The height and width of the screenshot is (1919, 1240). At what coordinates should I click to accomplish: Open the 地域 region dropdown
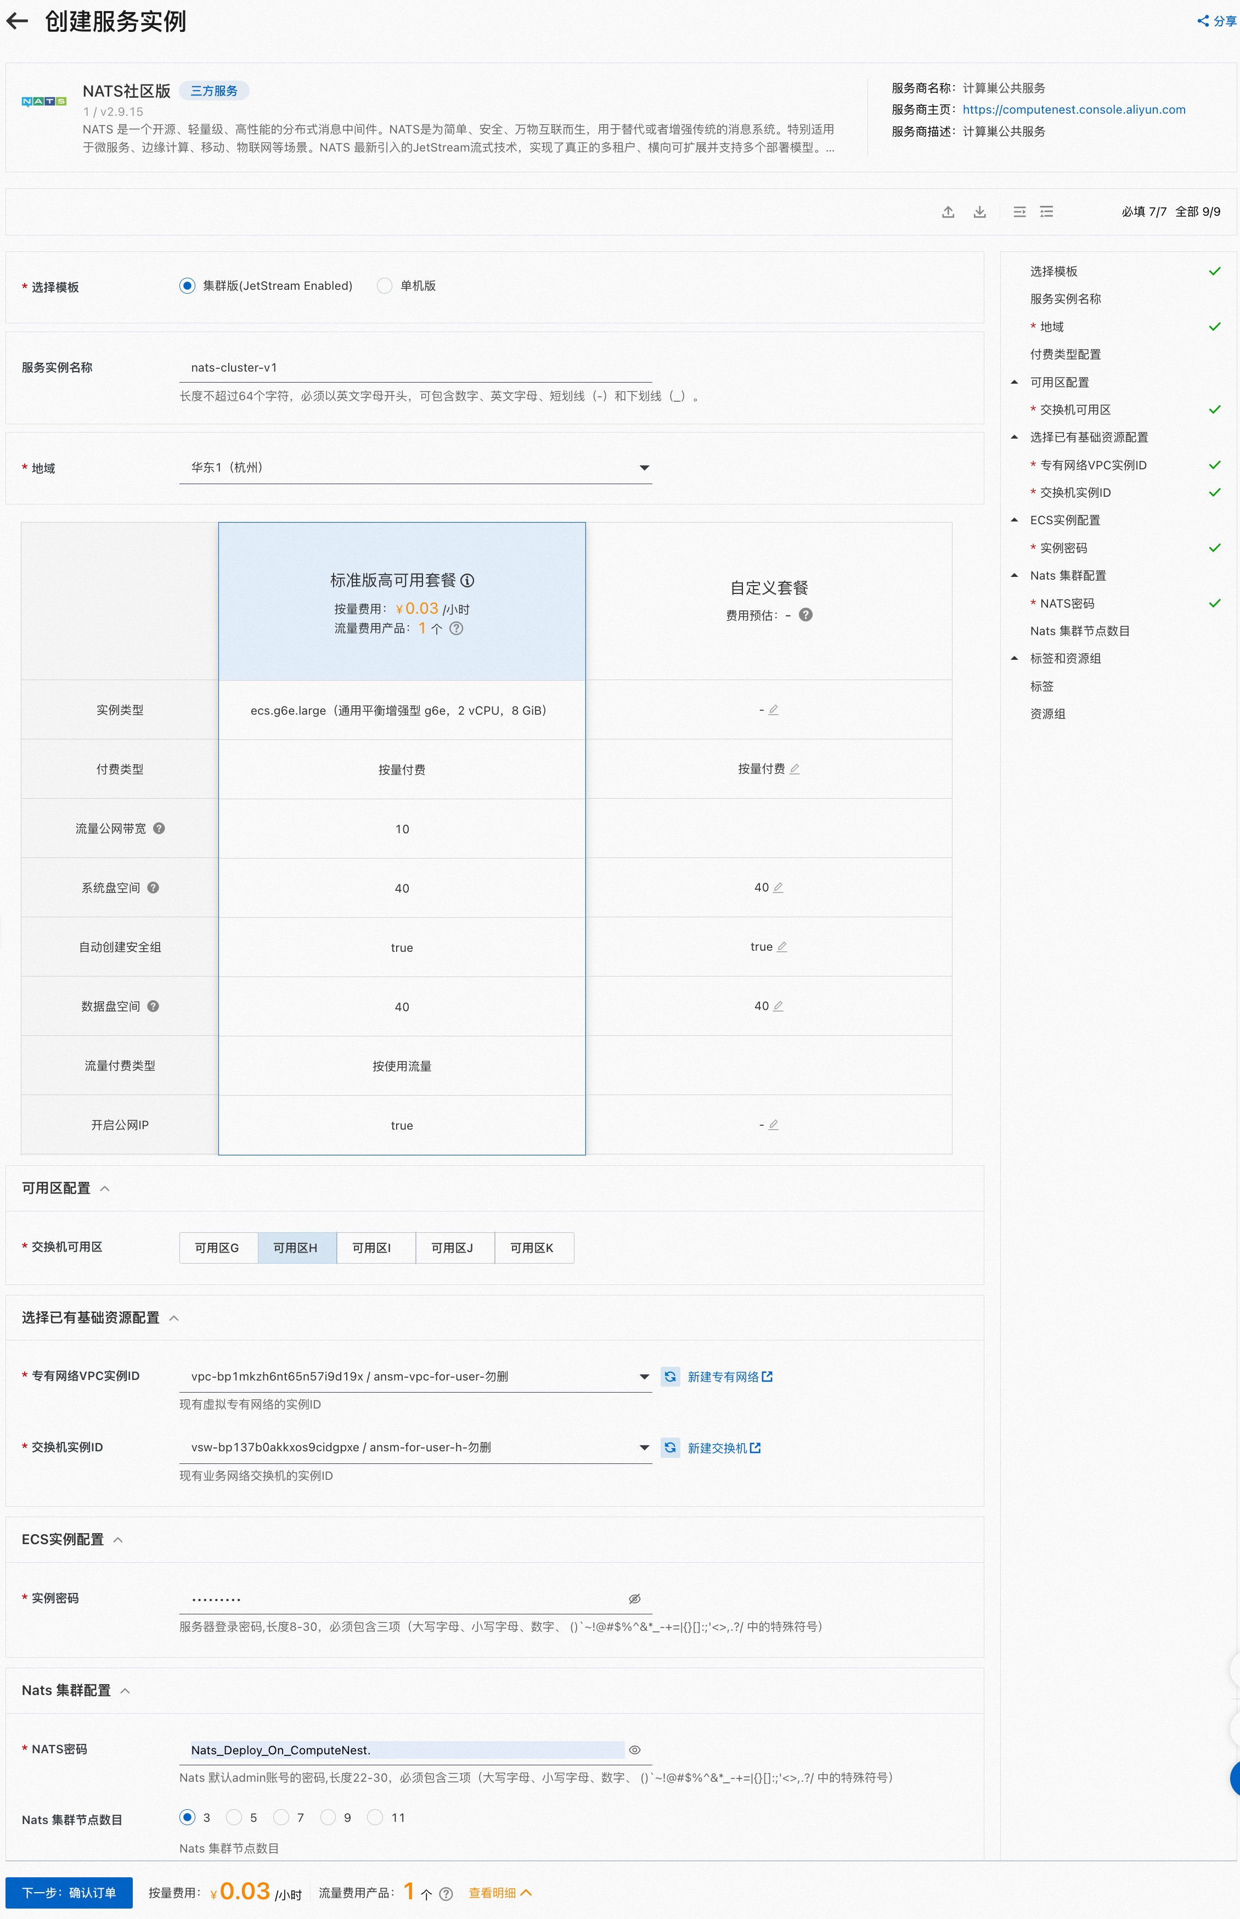[415, 467]
